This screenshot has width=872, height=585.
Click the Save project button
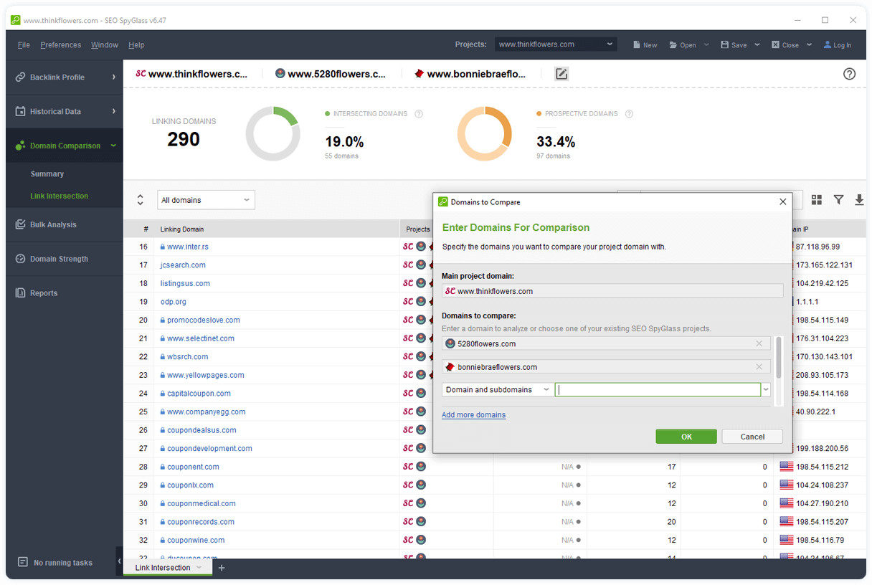(x=734, y=45)
